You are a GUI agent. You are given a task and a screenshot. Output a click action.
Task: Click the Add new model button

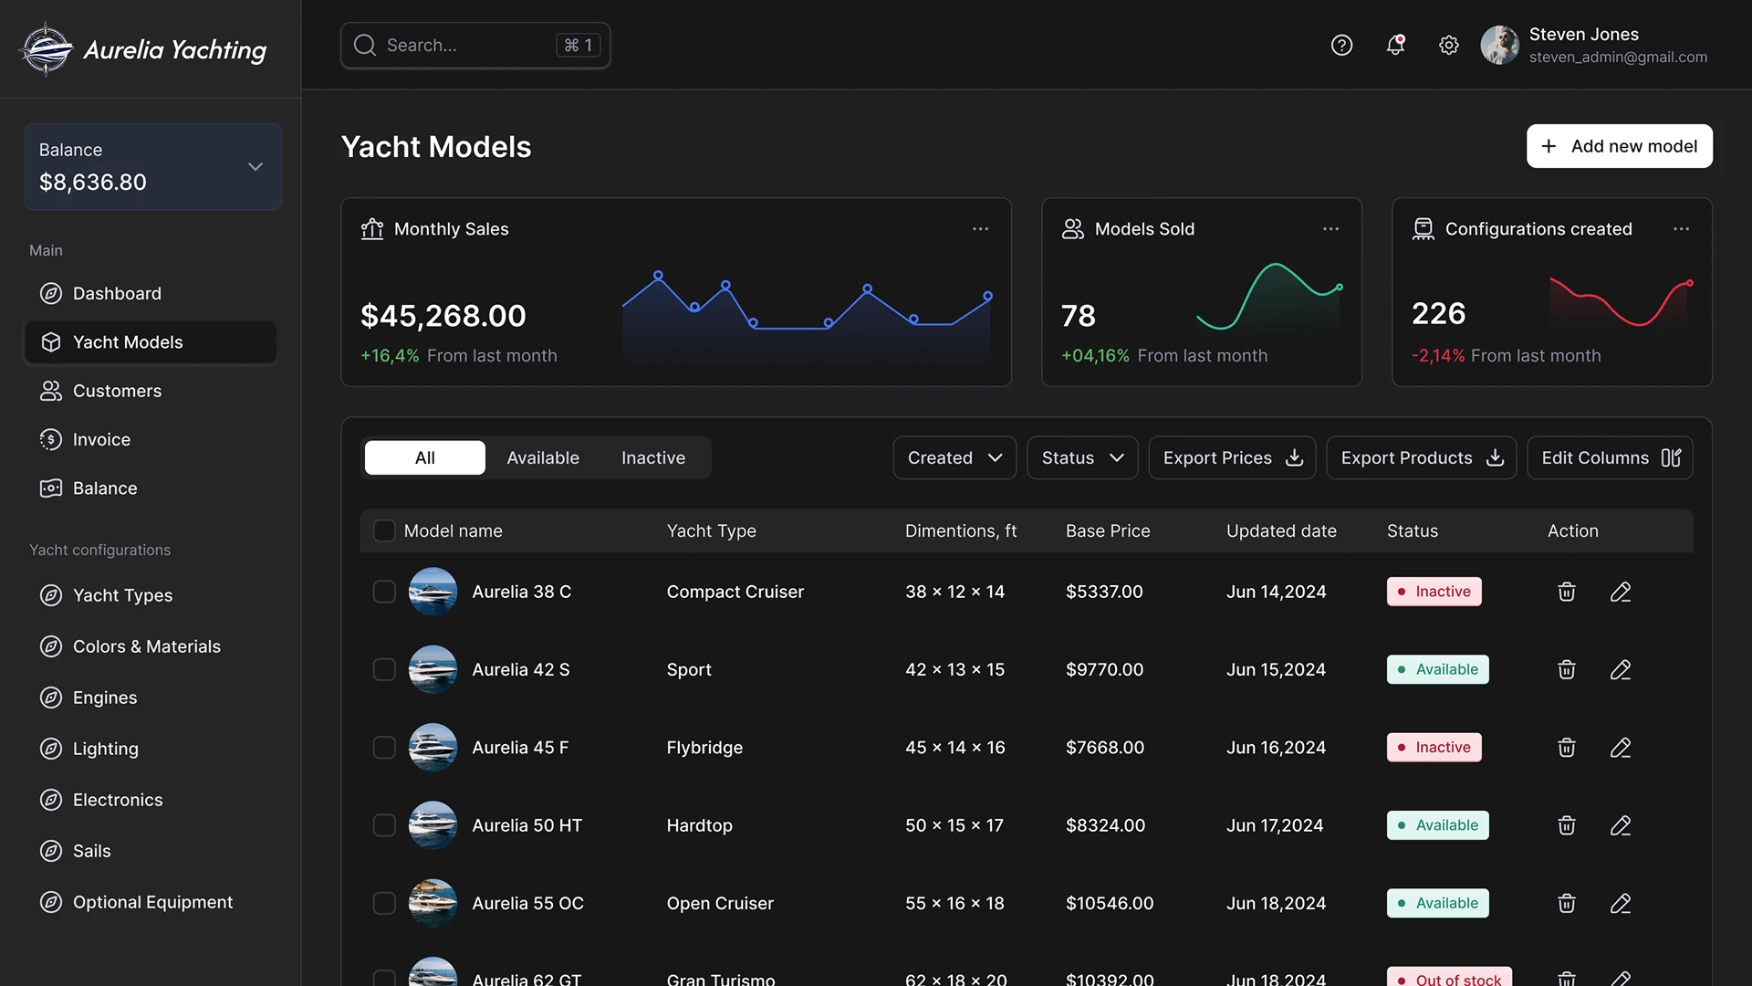click(1619, 146)
